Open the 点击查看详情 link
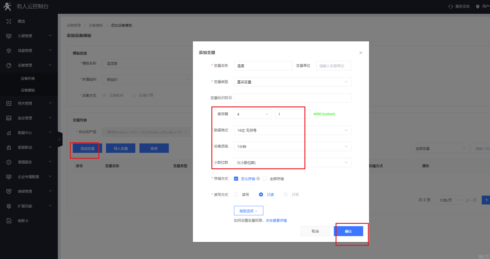 276,221
